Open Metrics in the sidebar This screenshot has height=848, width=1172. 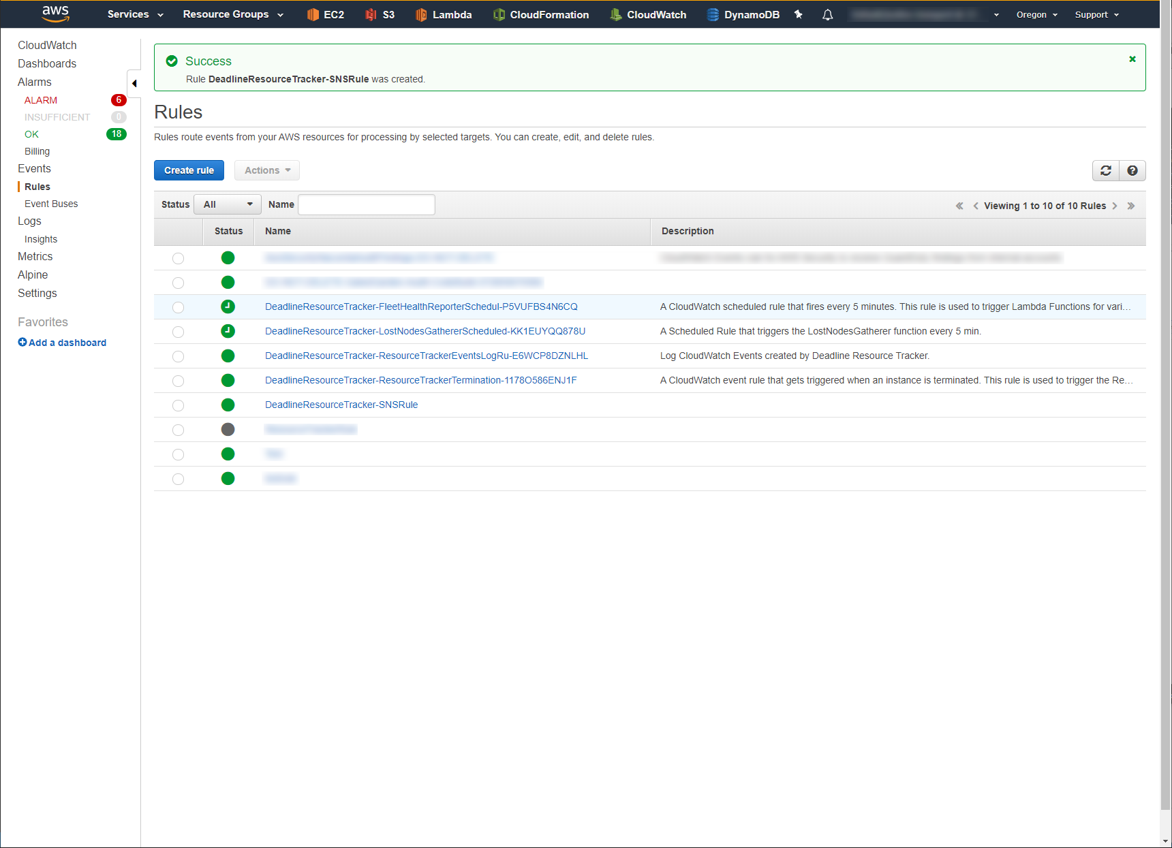[x=35, y=256]
